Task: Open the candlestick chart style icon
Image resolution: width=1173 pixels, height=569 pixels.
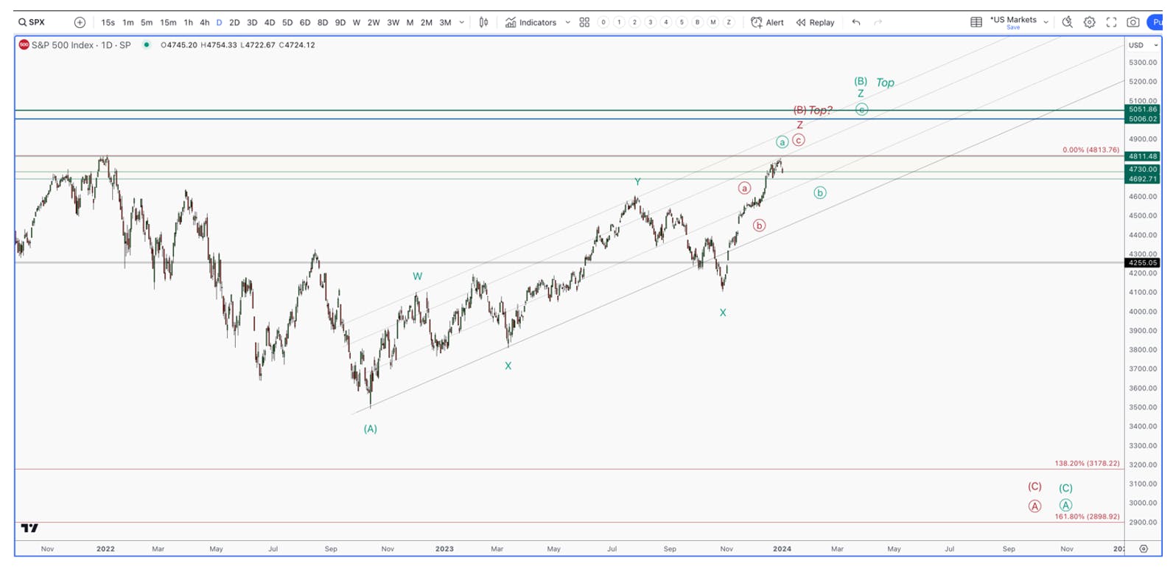Action: [483, 23]
